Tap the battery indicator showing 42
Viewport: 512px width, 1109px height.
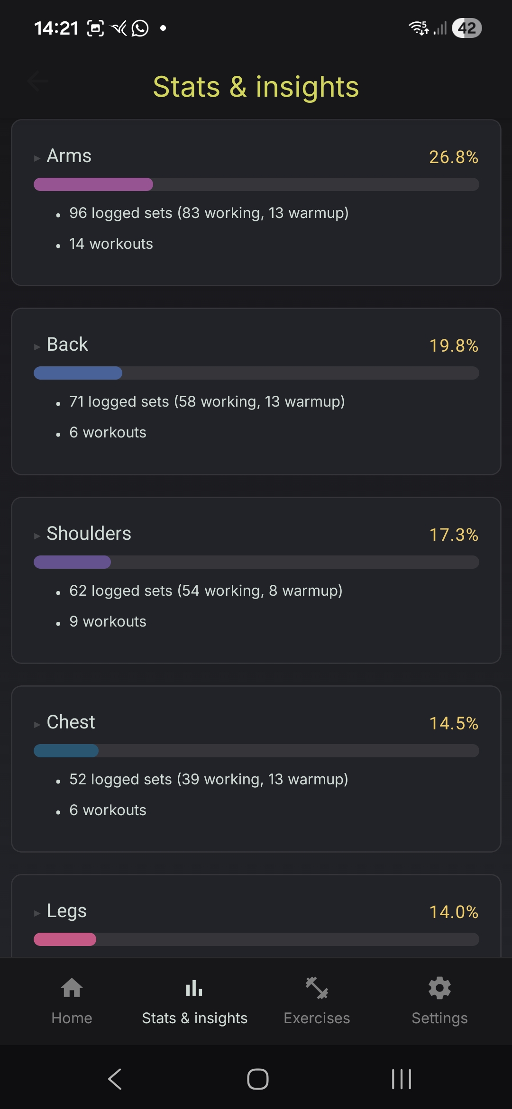(467, 28)
